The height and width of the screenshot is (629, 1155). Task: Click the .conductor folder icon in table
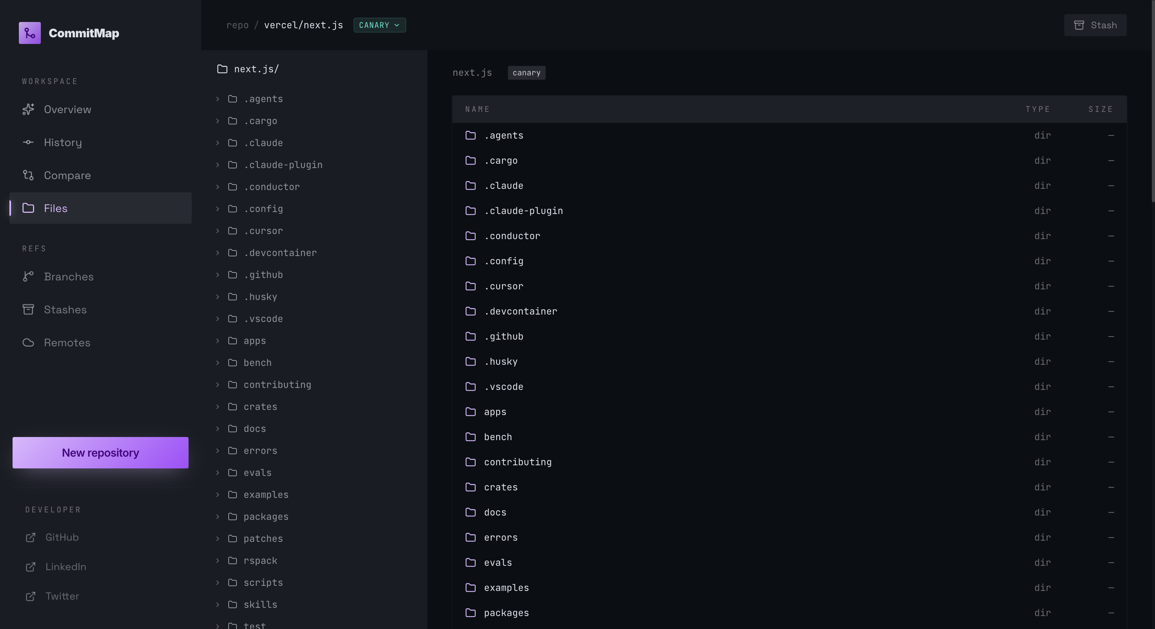[x=470, y=236]
